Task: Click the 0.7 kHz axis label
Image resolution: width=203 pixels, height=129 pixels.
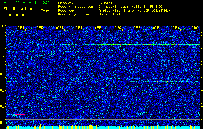Action: click(3, 106)
